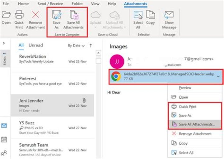Open the Help tab
Viewport: 224px width, 159px height.
[x=112, y=3]
